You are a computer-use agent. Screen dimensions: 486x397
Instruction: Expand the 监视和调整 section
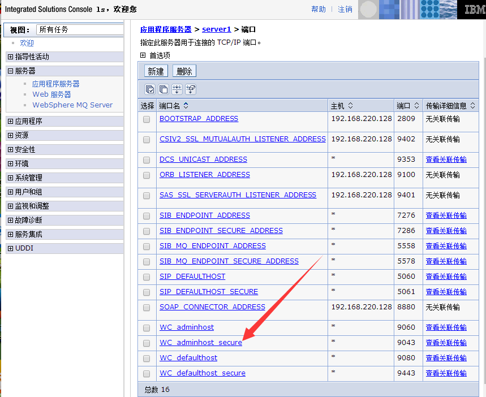11,206
